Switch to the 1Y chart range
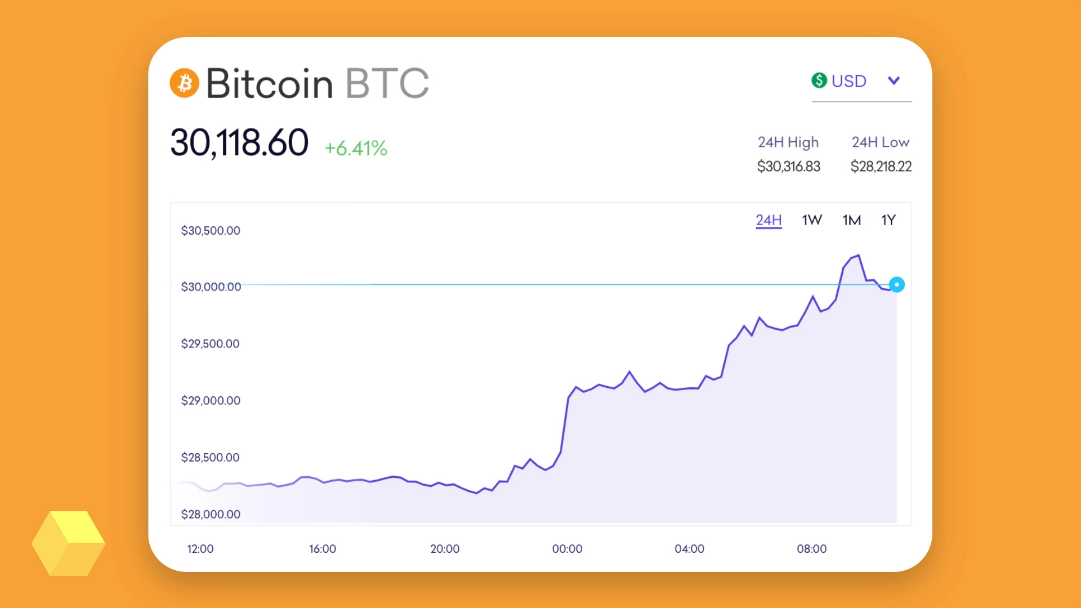This screenshot has width=1081, height=608. pyautogui.click(x=888, y=220)
